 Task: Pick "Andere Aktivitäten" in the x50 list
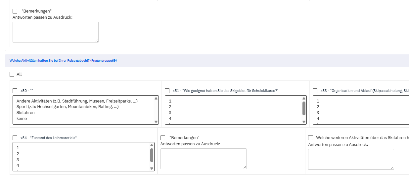coord(77,101)
